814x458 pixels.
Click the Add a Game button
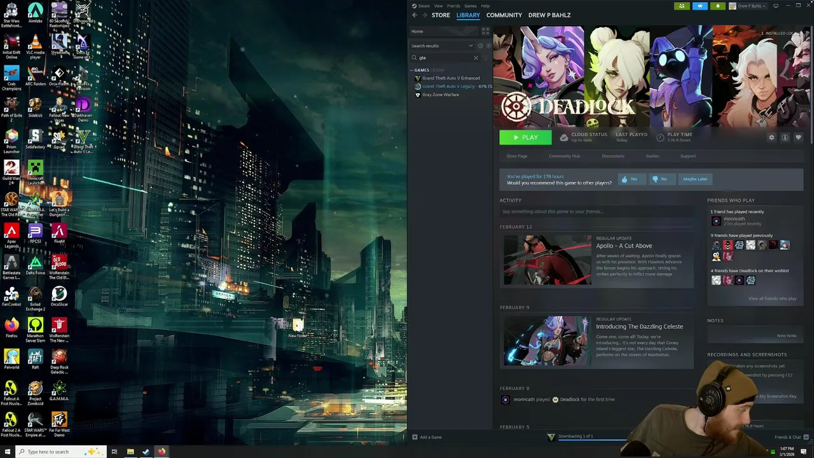[x=427, y=437]
